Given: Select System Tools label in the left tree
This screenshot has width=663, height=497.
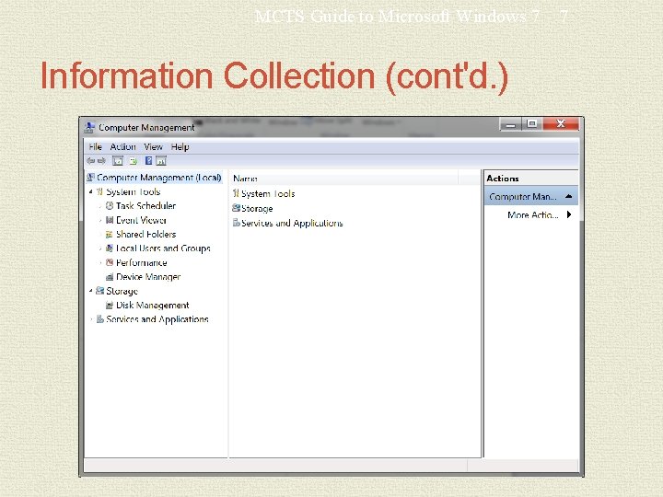Looking at the screenshot, I should click(134, 191).
